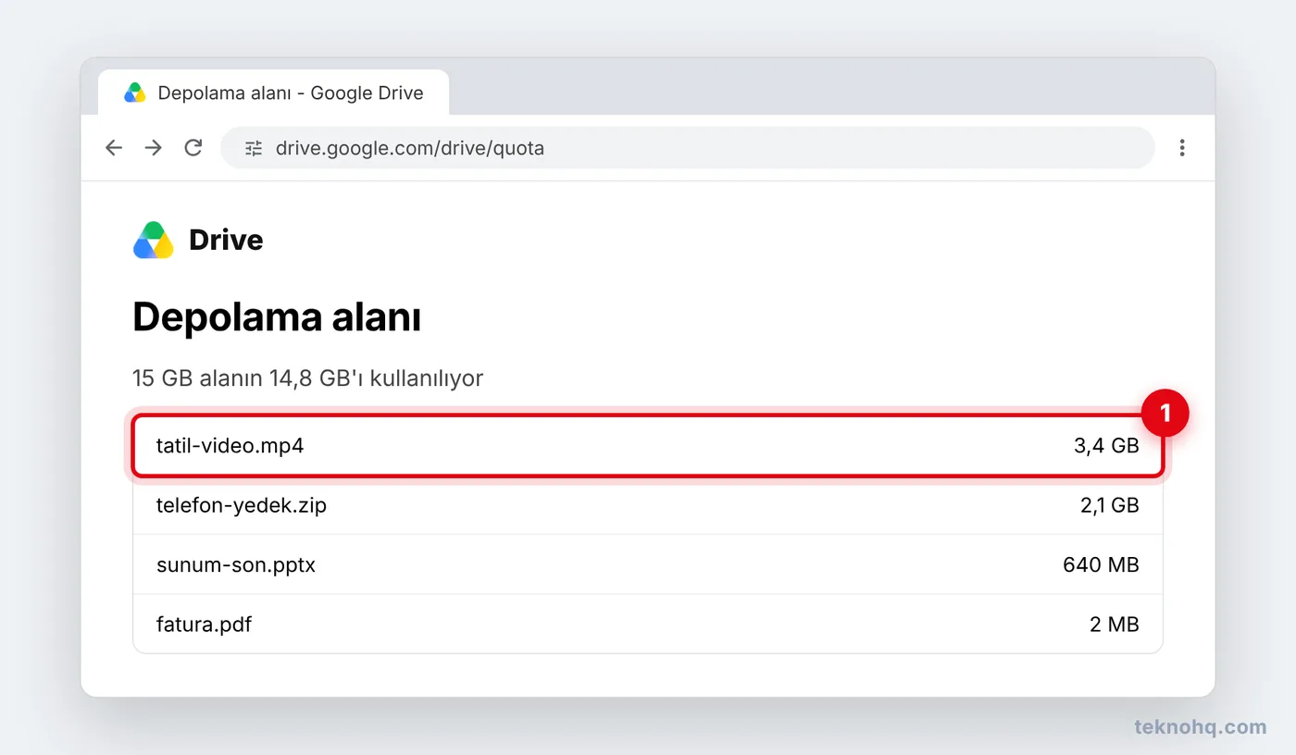This screenshot has width=1296, height=755.
Task: Click the 3,4 GB size value
Action: click(1106, 446)
